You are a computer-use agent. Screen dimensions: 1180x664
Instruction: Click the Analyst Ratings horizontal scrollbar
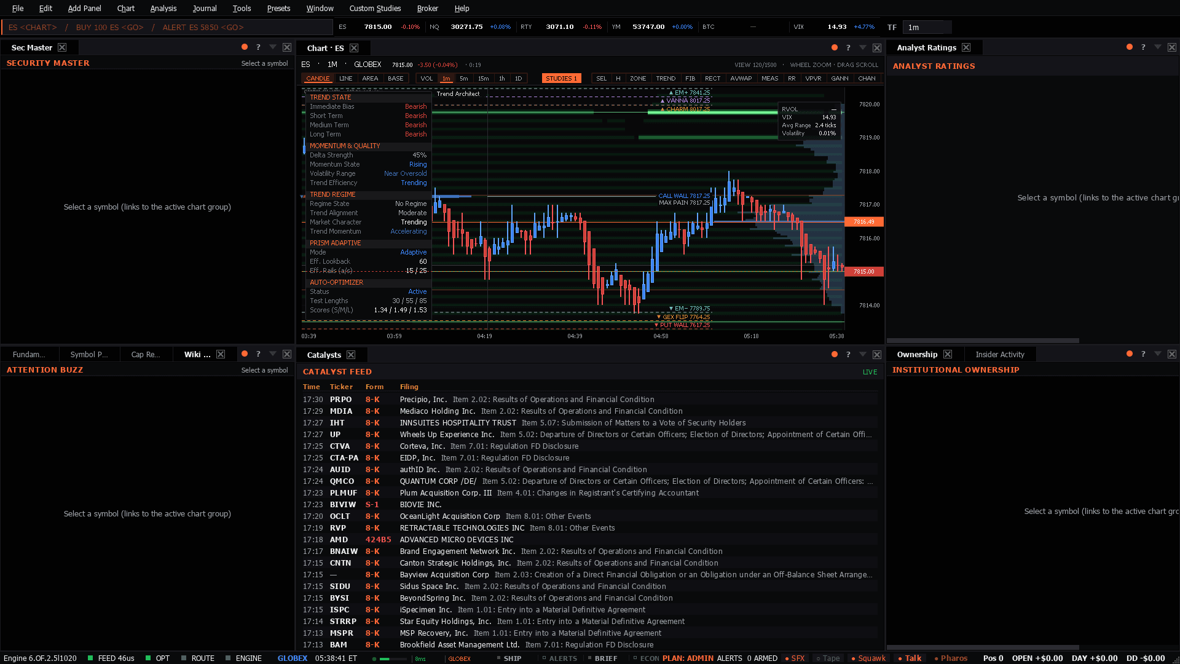click(983, 340)
